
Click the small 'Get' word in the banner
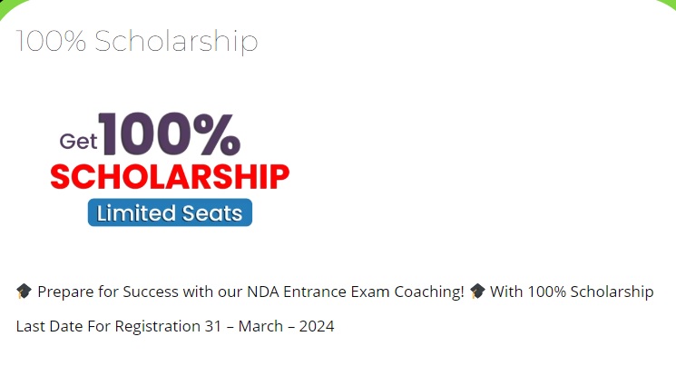[78, 141]
